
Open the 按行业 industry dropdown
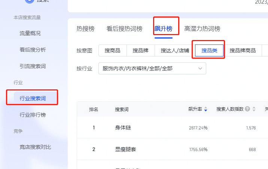coord(152,68)
